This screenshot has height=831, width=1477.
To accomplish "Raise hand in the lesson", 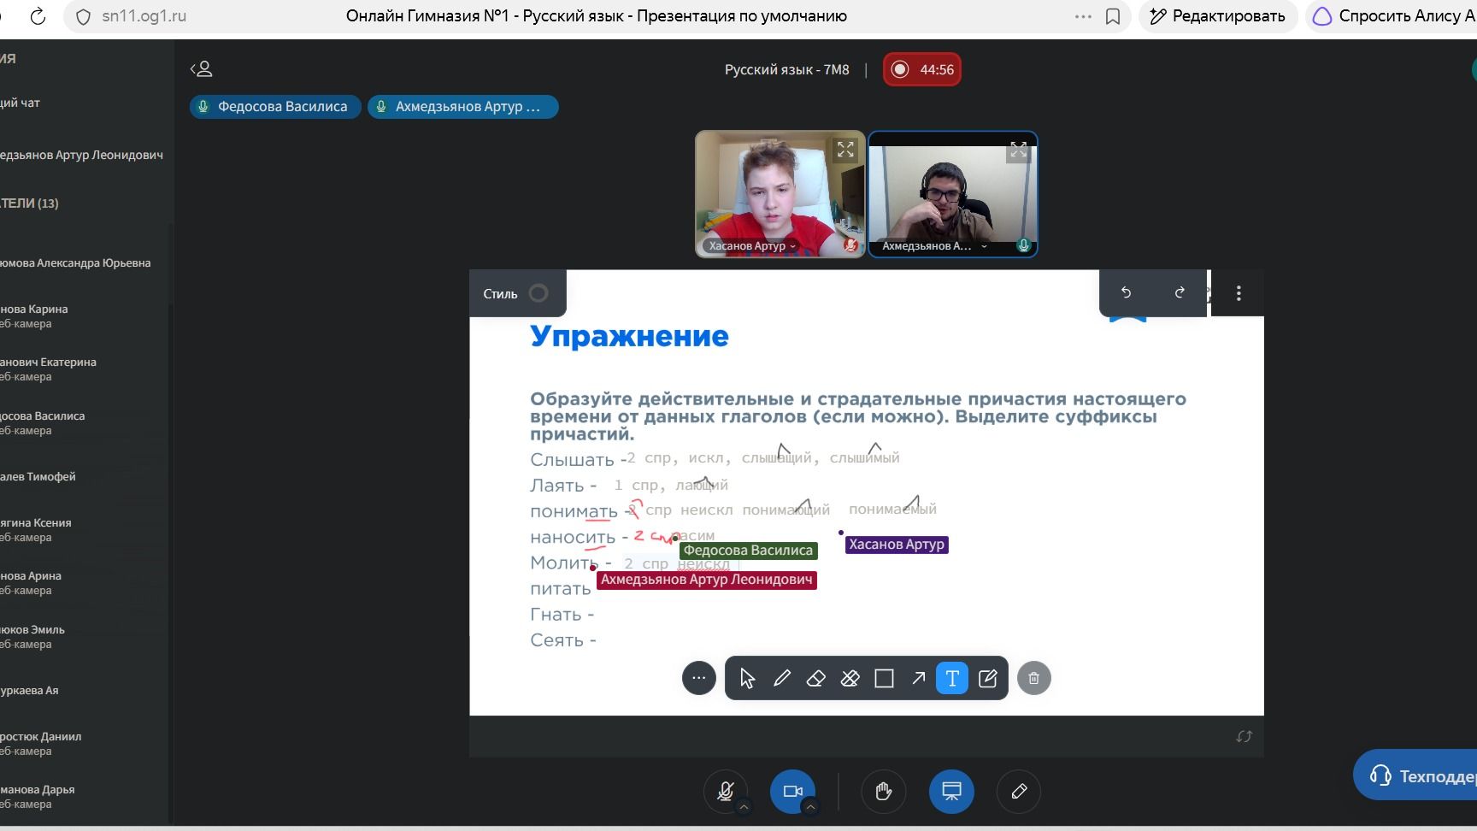I will (x=884, y=791).
